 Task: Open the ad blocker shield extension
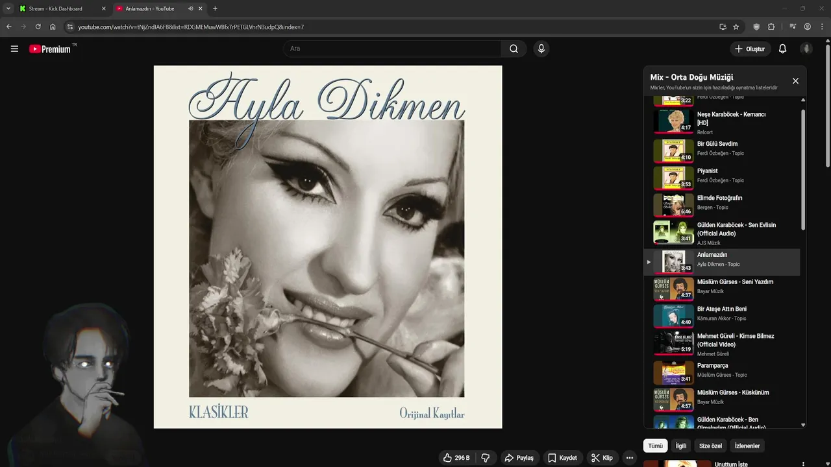(x=756, y=27)
